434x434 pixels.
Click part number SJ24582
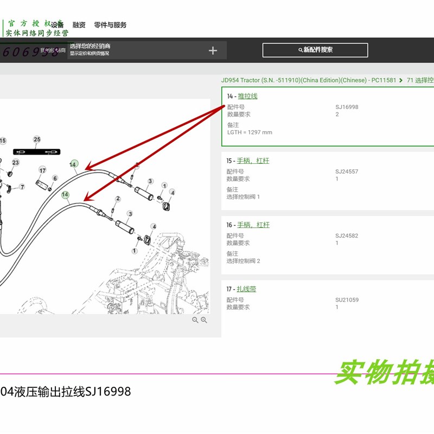pyautogui.click(x=347, y=236)
